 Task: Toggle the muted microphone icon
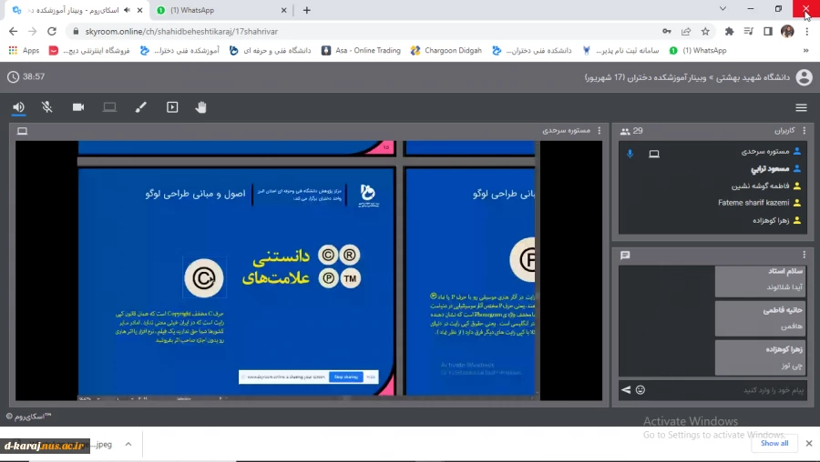47,107
